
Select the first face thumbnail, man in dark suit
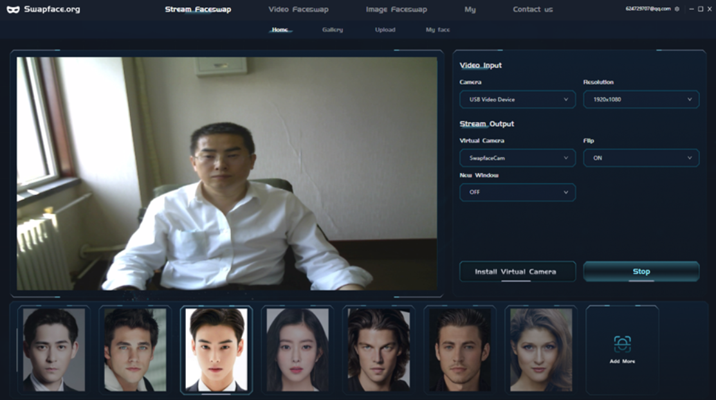[x=54, y=349]
